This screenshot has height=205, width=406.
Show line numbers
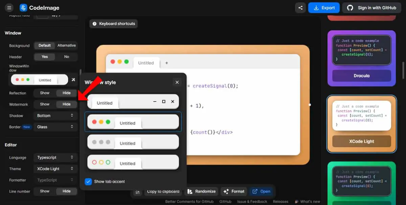(x=45, y=191)
